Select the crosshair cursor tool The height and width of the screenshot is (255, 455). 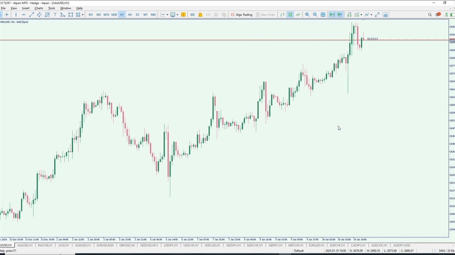pyautogui.click(x=7, y=15)
